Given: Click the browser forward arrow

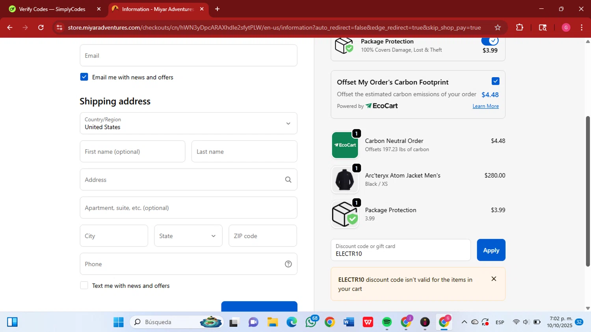Looking at the screenshot, I should [x=25, y=28].
